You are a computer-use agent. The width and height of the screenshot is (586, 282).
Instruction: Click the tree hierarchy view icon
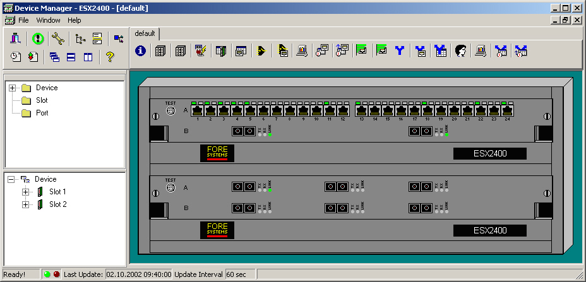pyautogui.click(x=80, y=38)
